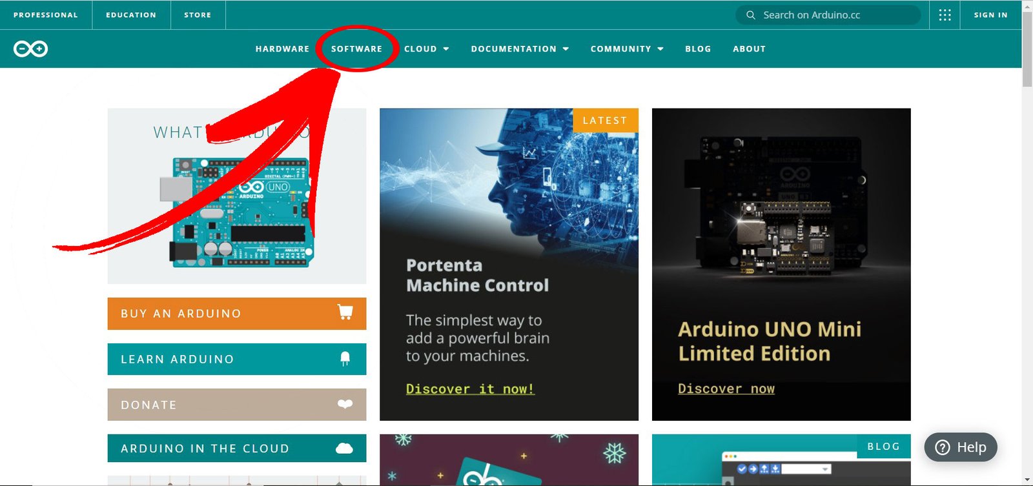Click the LATEST badge on Portenta card
This screenshot has height=486, width=1033.
point(605,120)
